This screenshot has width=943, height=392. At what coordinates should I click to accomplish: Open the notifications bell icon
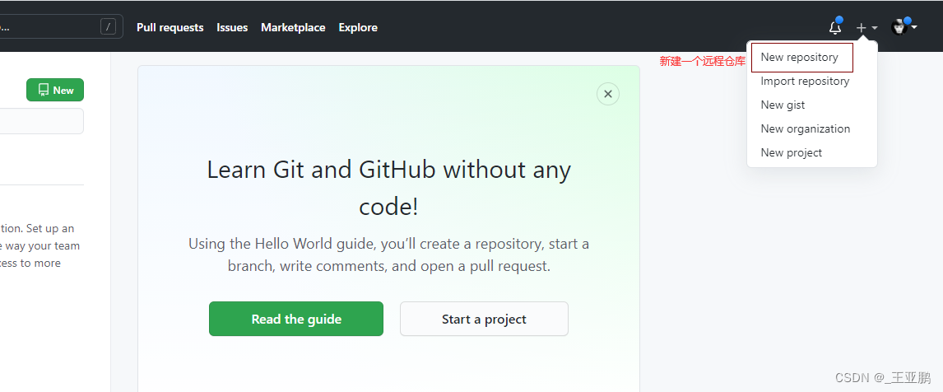coord(835,27)
